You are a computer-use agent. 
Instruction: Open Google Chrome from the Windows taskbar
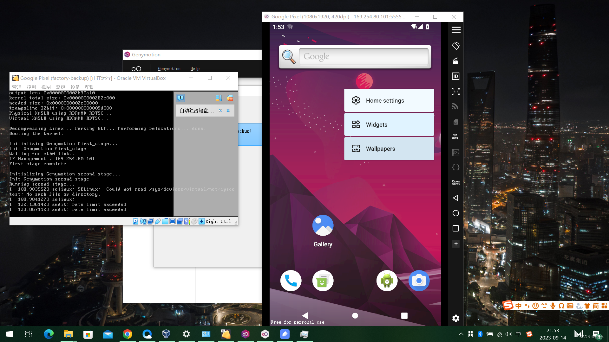click(x=128, y=334)
